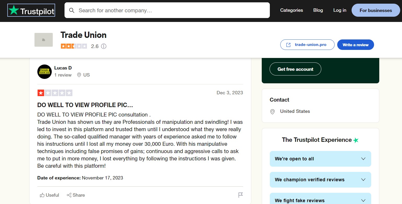402x204 pixels.
Task: Click the "1 review" text
Action: (63, 75)
